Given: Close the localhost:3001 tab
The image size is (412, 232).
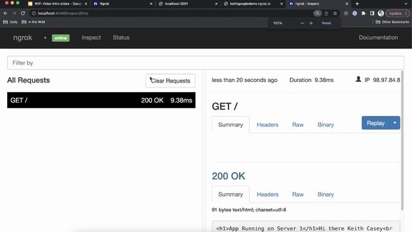Looking at the screenshot, I should [216, 4].
